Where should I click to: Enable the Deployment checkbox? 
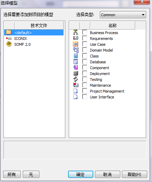[x=85, y=73]
